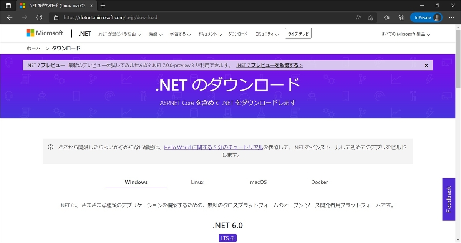Viewport: 461px width, 243px height.
Task: Open the Collections icon
Action: pos(401,17)
